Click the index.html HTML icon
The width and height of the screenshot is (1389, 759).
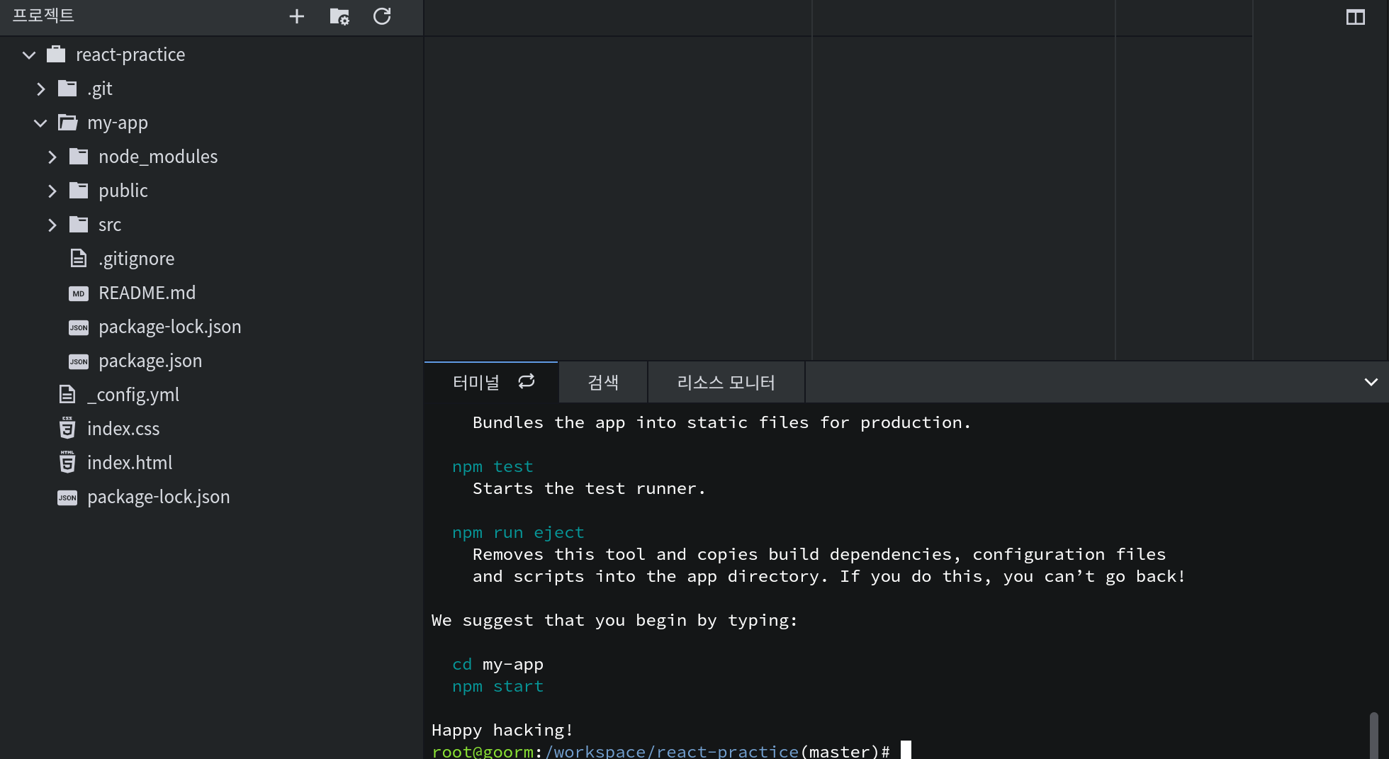(67, 462)
